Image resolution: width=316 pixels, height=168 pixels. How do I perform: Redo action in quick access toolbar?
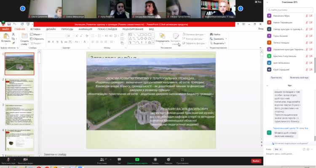pos(22,24)
